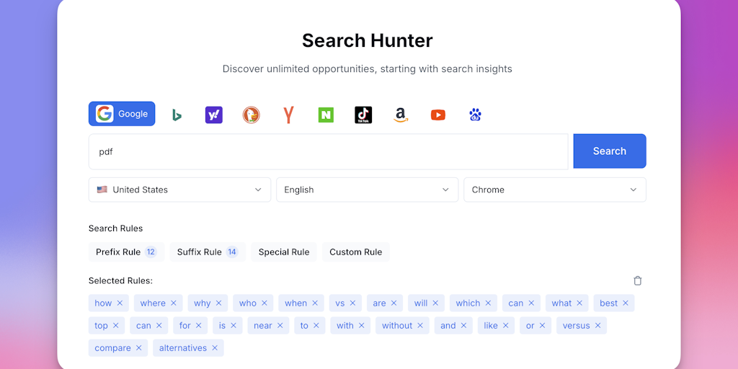Dismiss the which rule chip
This screenshot has height=369, width=738.
point(488,303)
